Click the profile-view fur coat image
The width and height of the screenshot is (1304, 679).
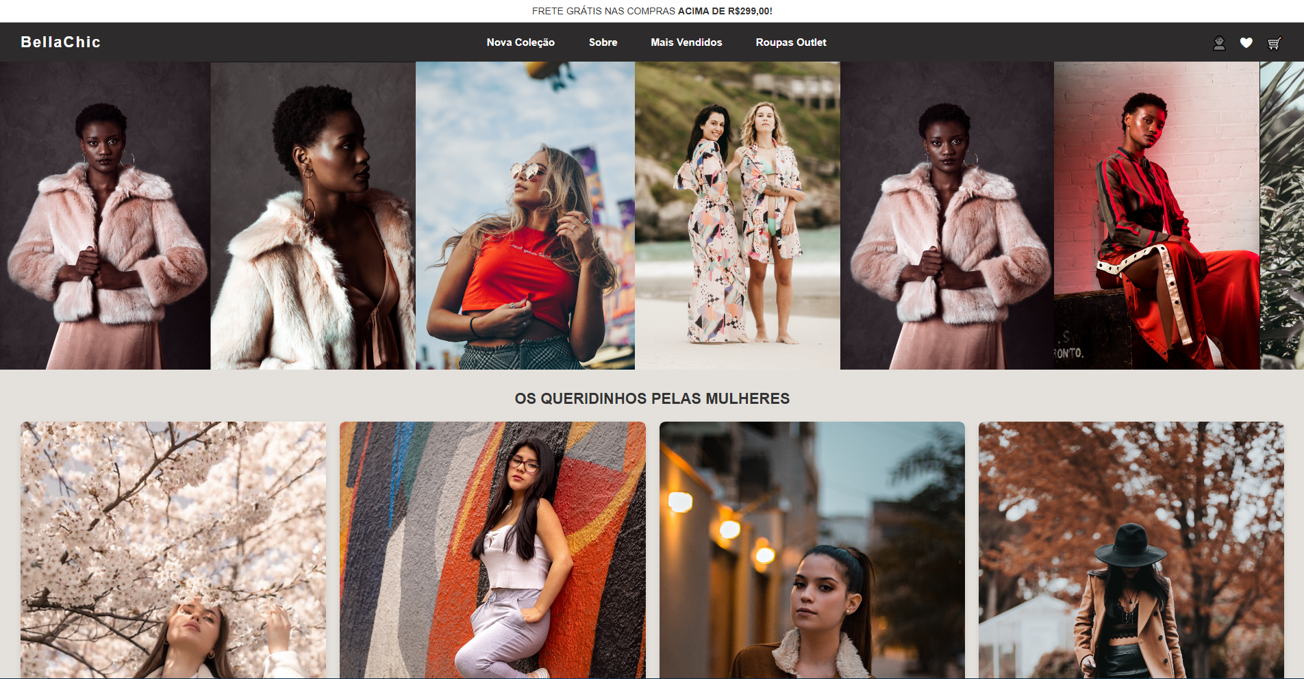pyautogui.click(x=313, y=216)
